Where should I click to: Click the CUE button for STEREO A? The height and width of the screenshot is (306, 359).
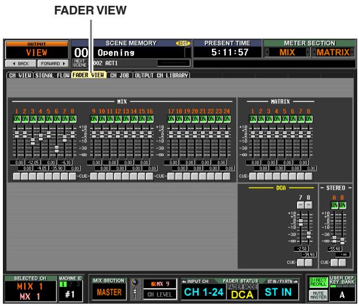pos(334,263)
